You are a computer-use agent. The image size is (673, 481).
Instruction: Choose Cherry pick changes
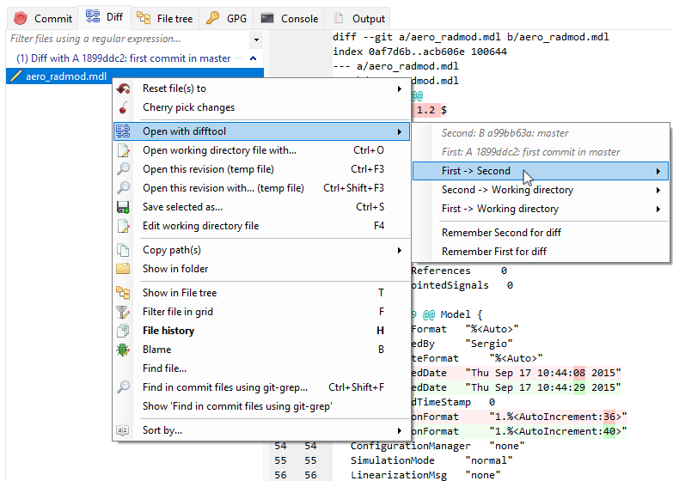[262, 107]
